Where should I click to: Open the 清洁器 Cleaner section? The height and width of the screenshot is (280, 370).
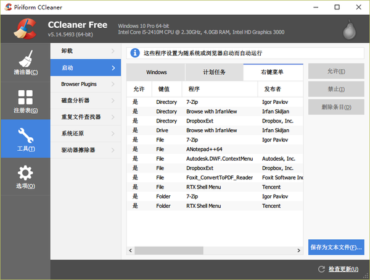[25, 62]
